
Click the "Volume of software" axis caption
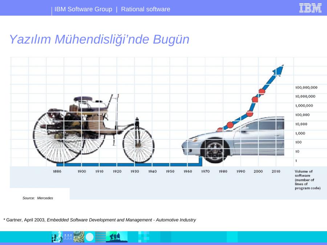coord(308,180)
